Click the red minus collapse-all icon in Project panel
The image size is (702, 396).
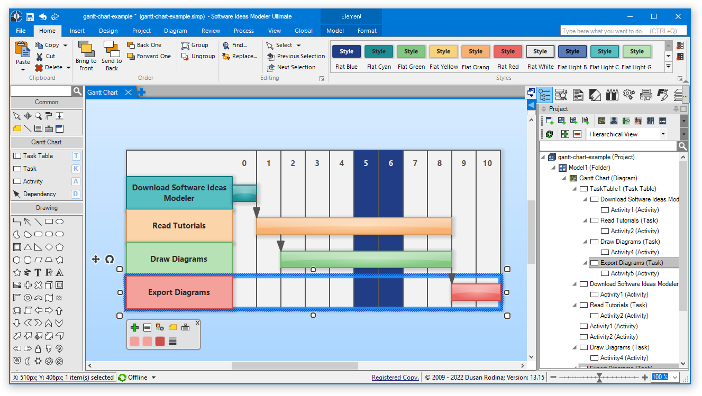point(577,134)
